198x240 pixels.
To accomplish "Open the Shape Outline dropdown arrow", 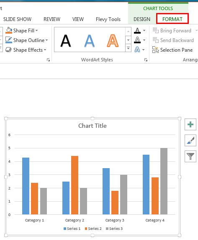I will tap(46, 40).
